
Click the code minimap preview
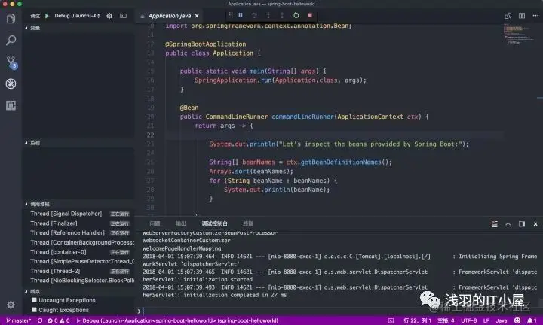pos(518,35)
